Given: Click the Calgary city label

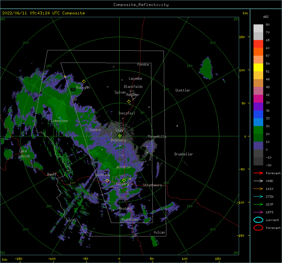Looking at the screenshot, I should 122,184.
